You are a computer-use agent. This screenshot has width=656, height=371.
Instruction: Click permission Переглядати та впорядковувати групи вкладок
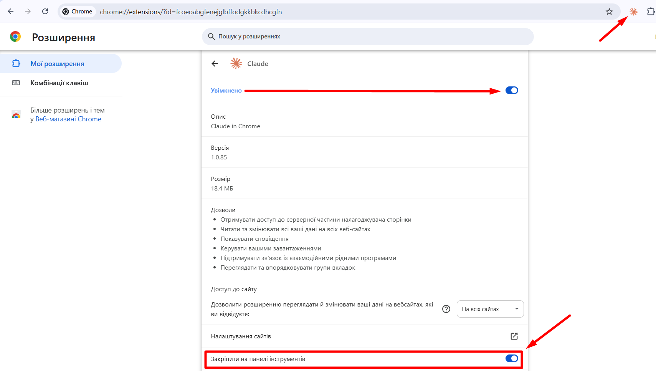288,268
